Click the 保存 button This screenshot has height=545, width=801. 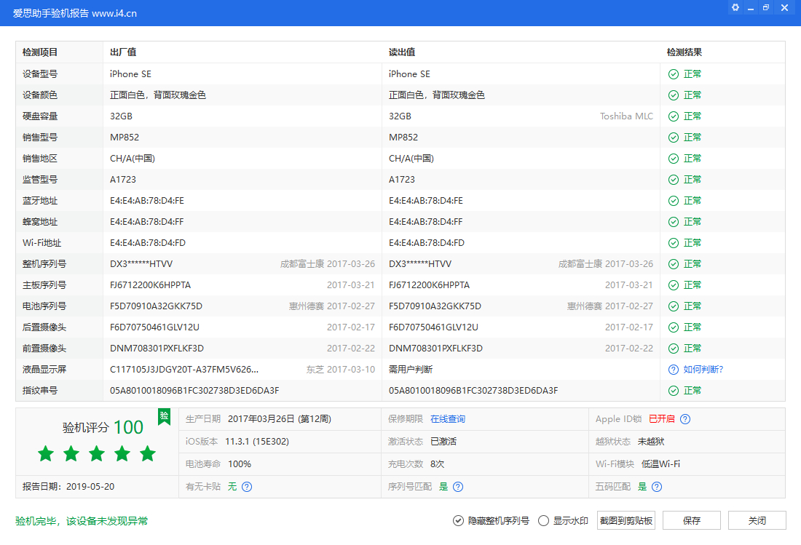(692, 520)
